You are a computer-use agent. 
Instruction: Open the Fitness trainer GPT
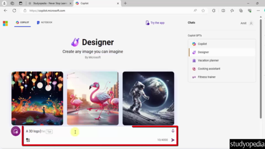pyautogui.click(x=222, y=77)
